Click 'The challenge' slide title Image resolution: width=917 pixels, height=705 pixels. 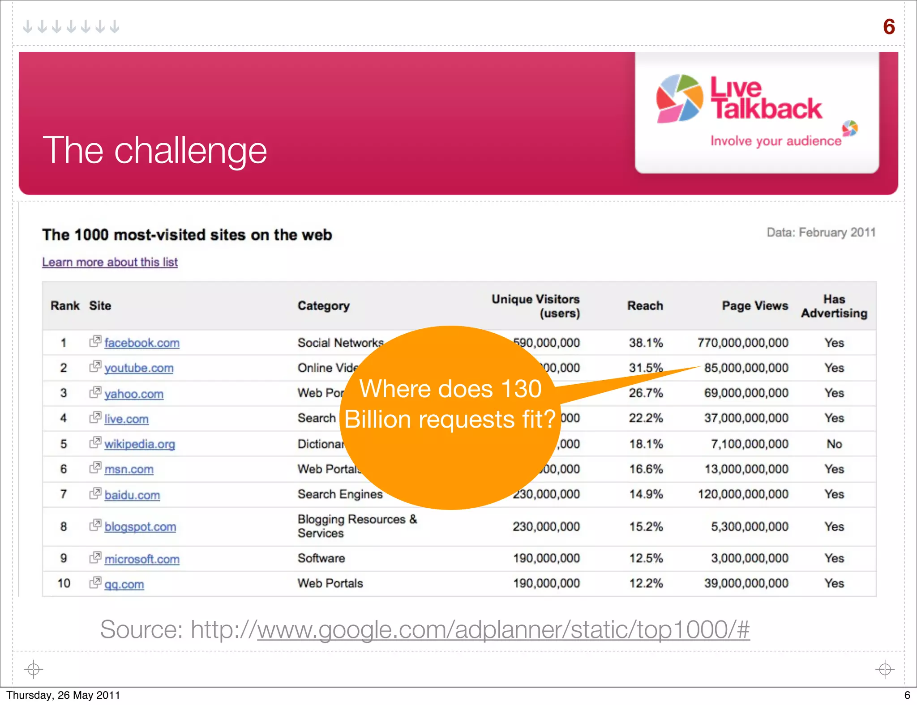coord(154,151)
